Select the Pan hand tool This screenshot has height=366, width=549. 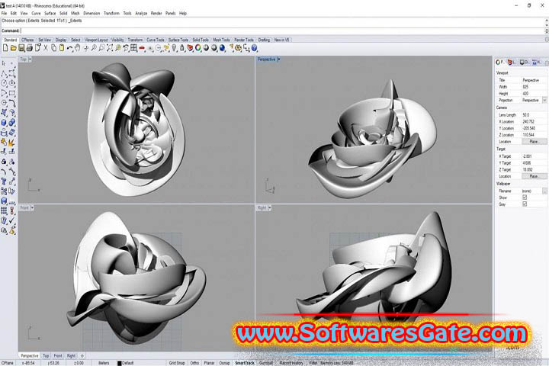tap(78, 48)
